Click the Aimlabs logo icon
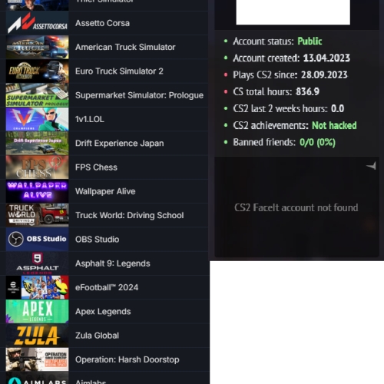 [x=37, y=379]
